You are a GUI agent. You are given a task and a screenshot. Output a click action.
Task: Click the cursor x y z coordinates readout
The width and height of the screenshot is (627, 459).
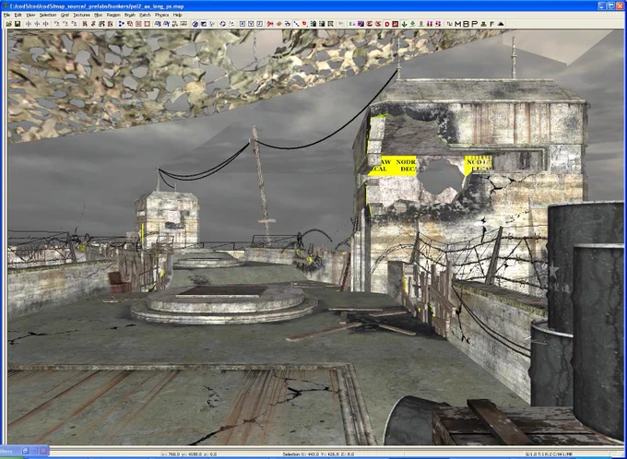189,454
